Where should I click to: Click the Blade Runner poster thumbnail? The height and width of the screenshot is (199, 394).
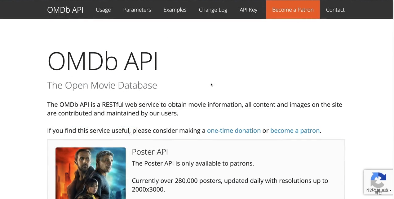click(91, 173)
